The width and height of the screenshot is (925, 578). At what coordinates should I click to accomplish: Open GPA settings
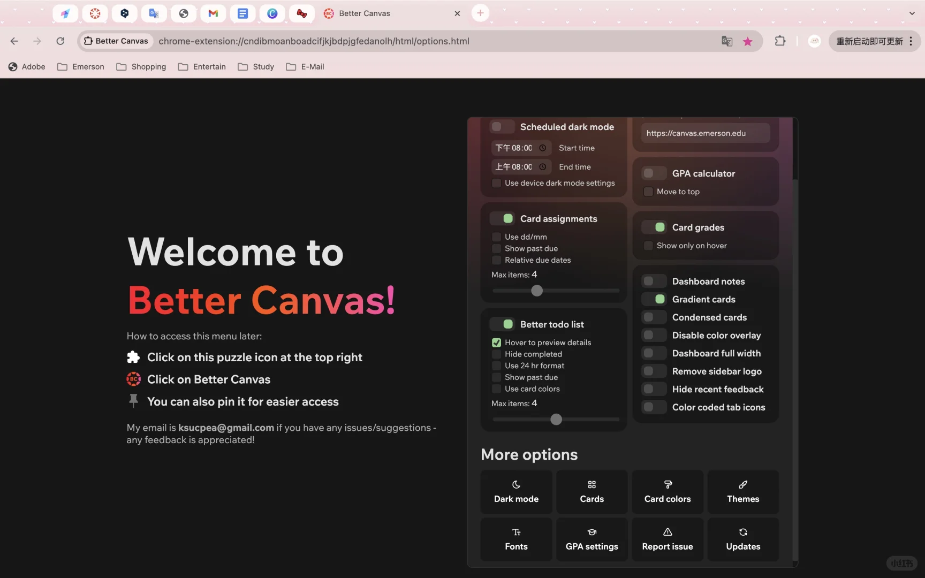[592, 539]
